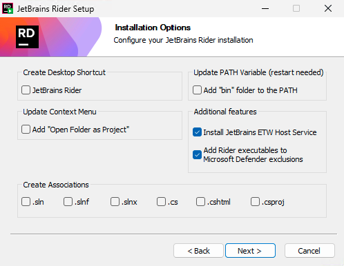Image resolution: width=344 pixels, height=266 pixels.
Task: Click the "Additional features" group label
Action: (x=225, y=112)
